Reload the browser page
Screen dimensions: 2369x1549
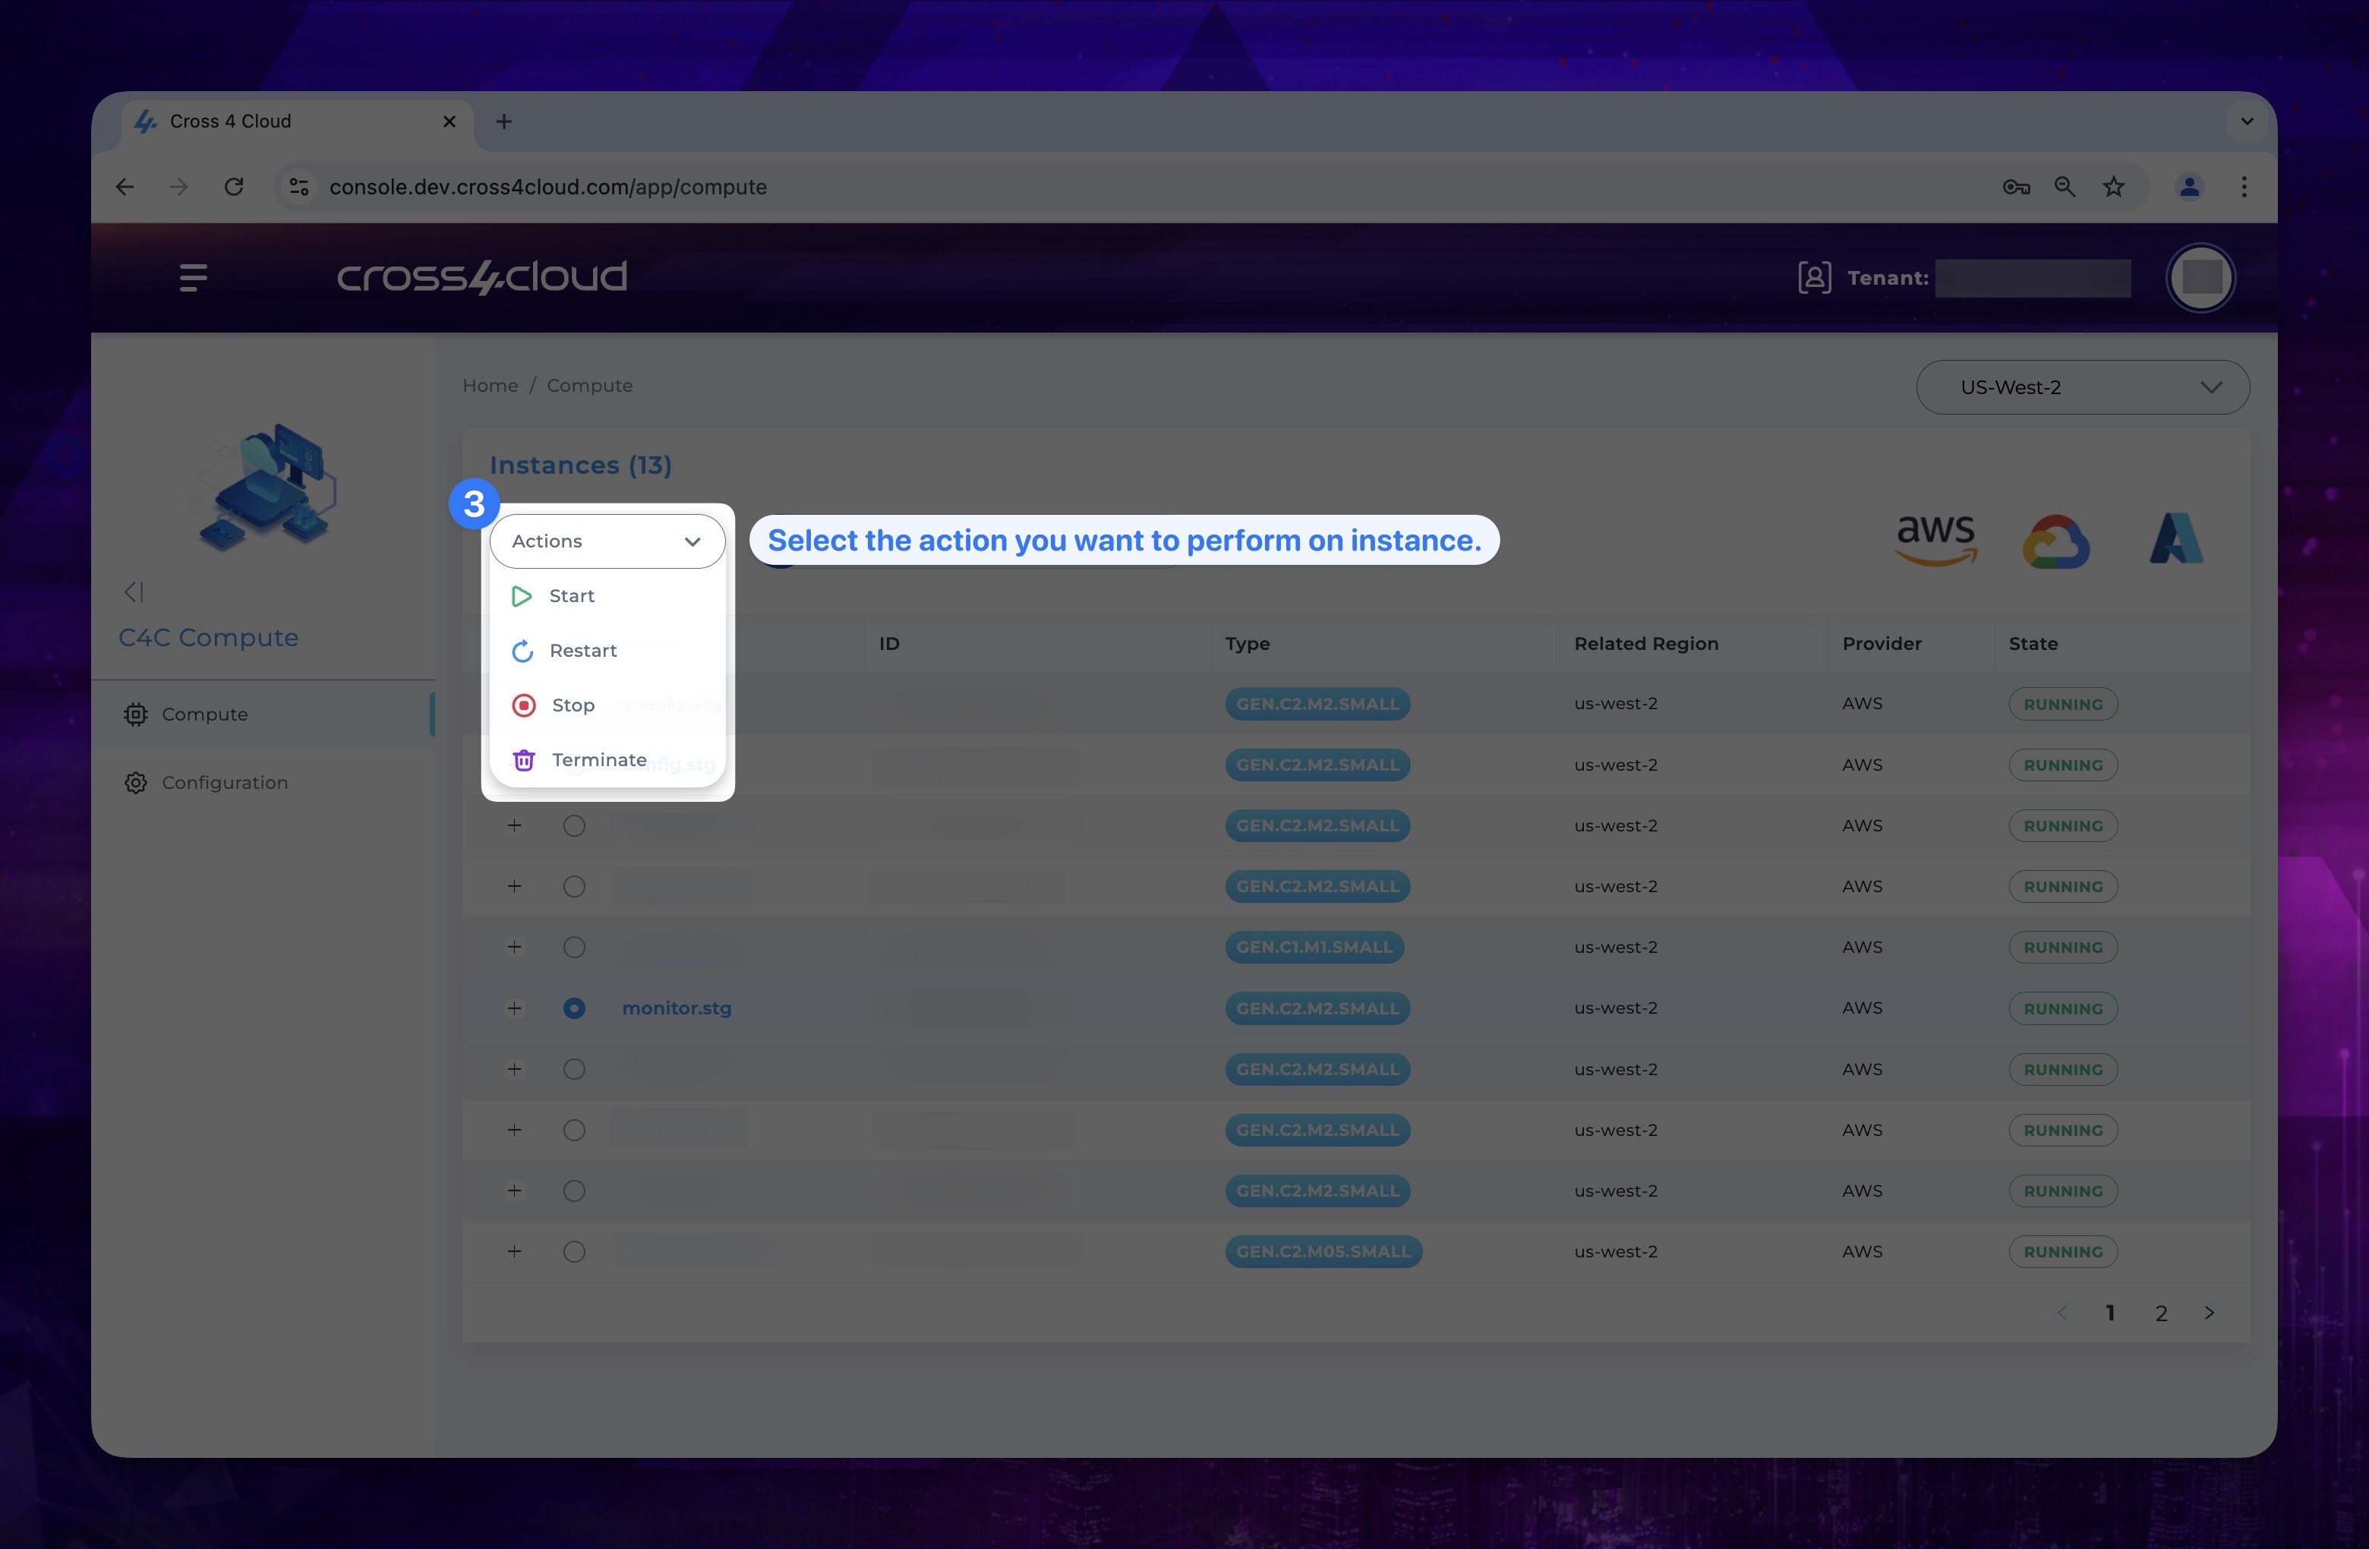234,187
